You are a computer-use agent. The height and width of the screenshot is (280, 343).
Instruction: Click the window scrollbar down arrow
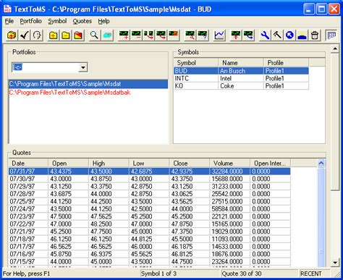(335, 263)
